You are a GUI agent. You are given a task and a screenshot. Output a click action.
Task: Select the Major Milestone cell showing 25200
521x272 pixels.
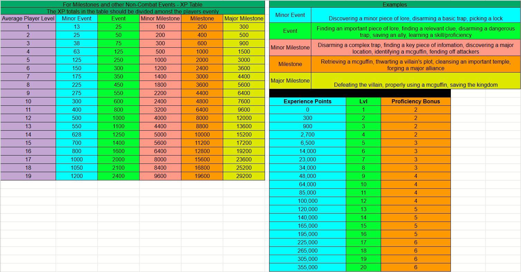point(244,168)
